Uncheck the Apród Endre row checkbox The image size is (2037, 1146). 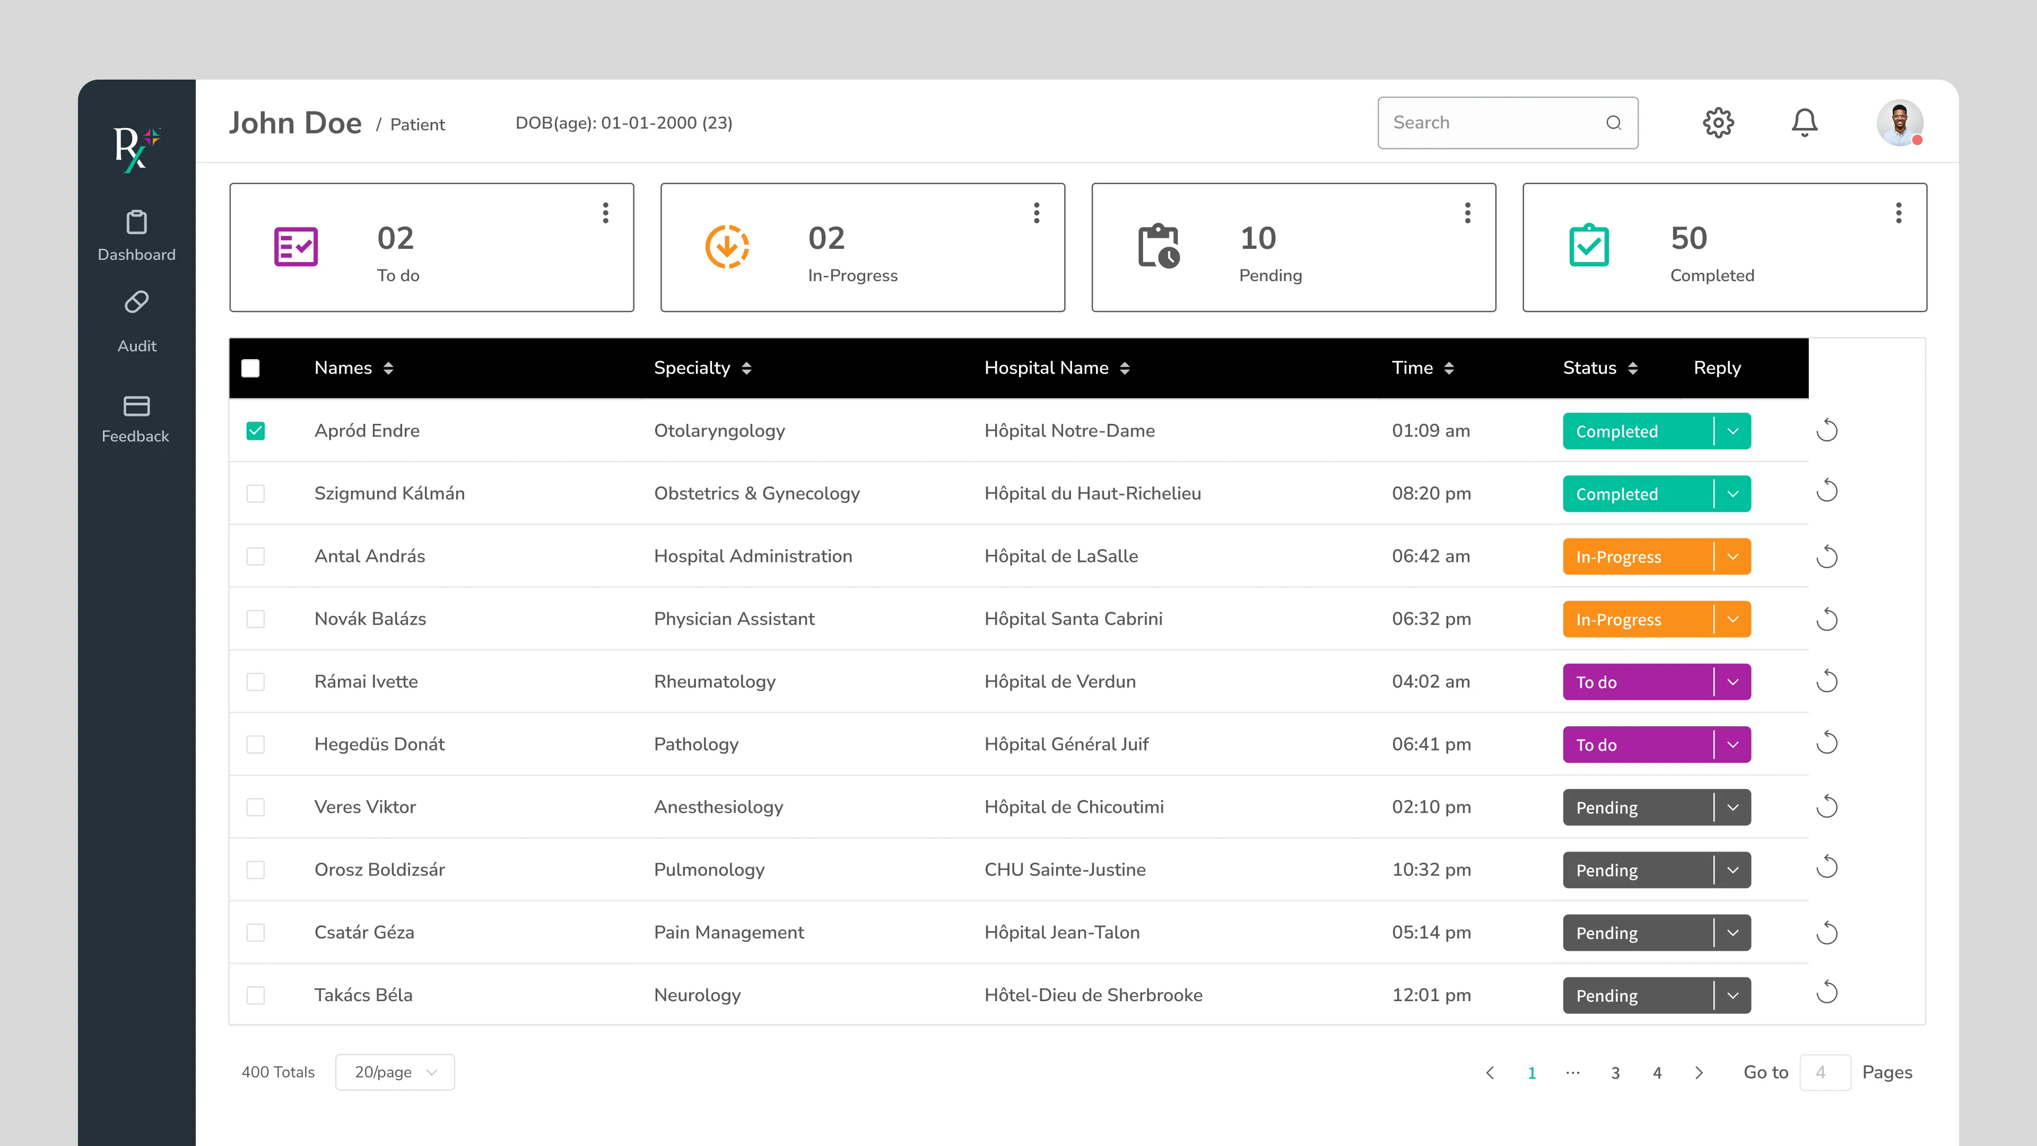click(x=255, y=431)
